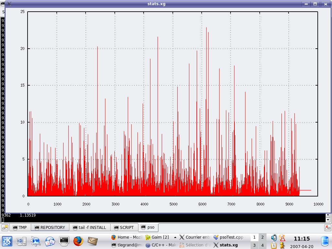The image size is (332, 249).
Task: Launch Firefox from the quick launch panel
Action: click(78, 241)
